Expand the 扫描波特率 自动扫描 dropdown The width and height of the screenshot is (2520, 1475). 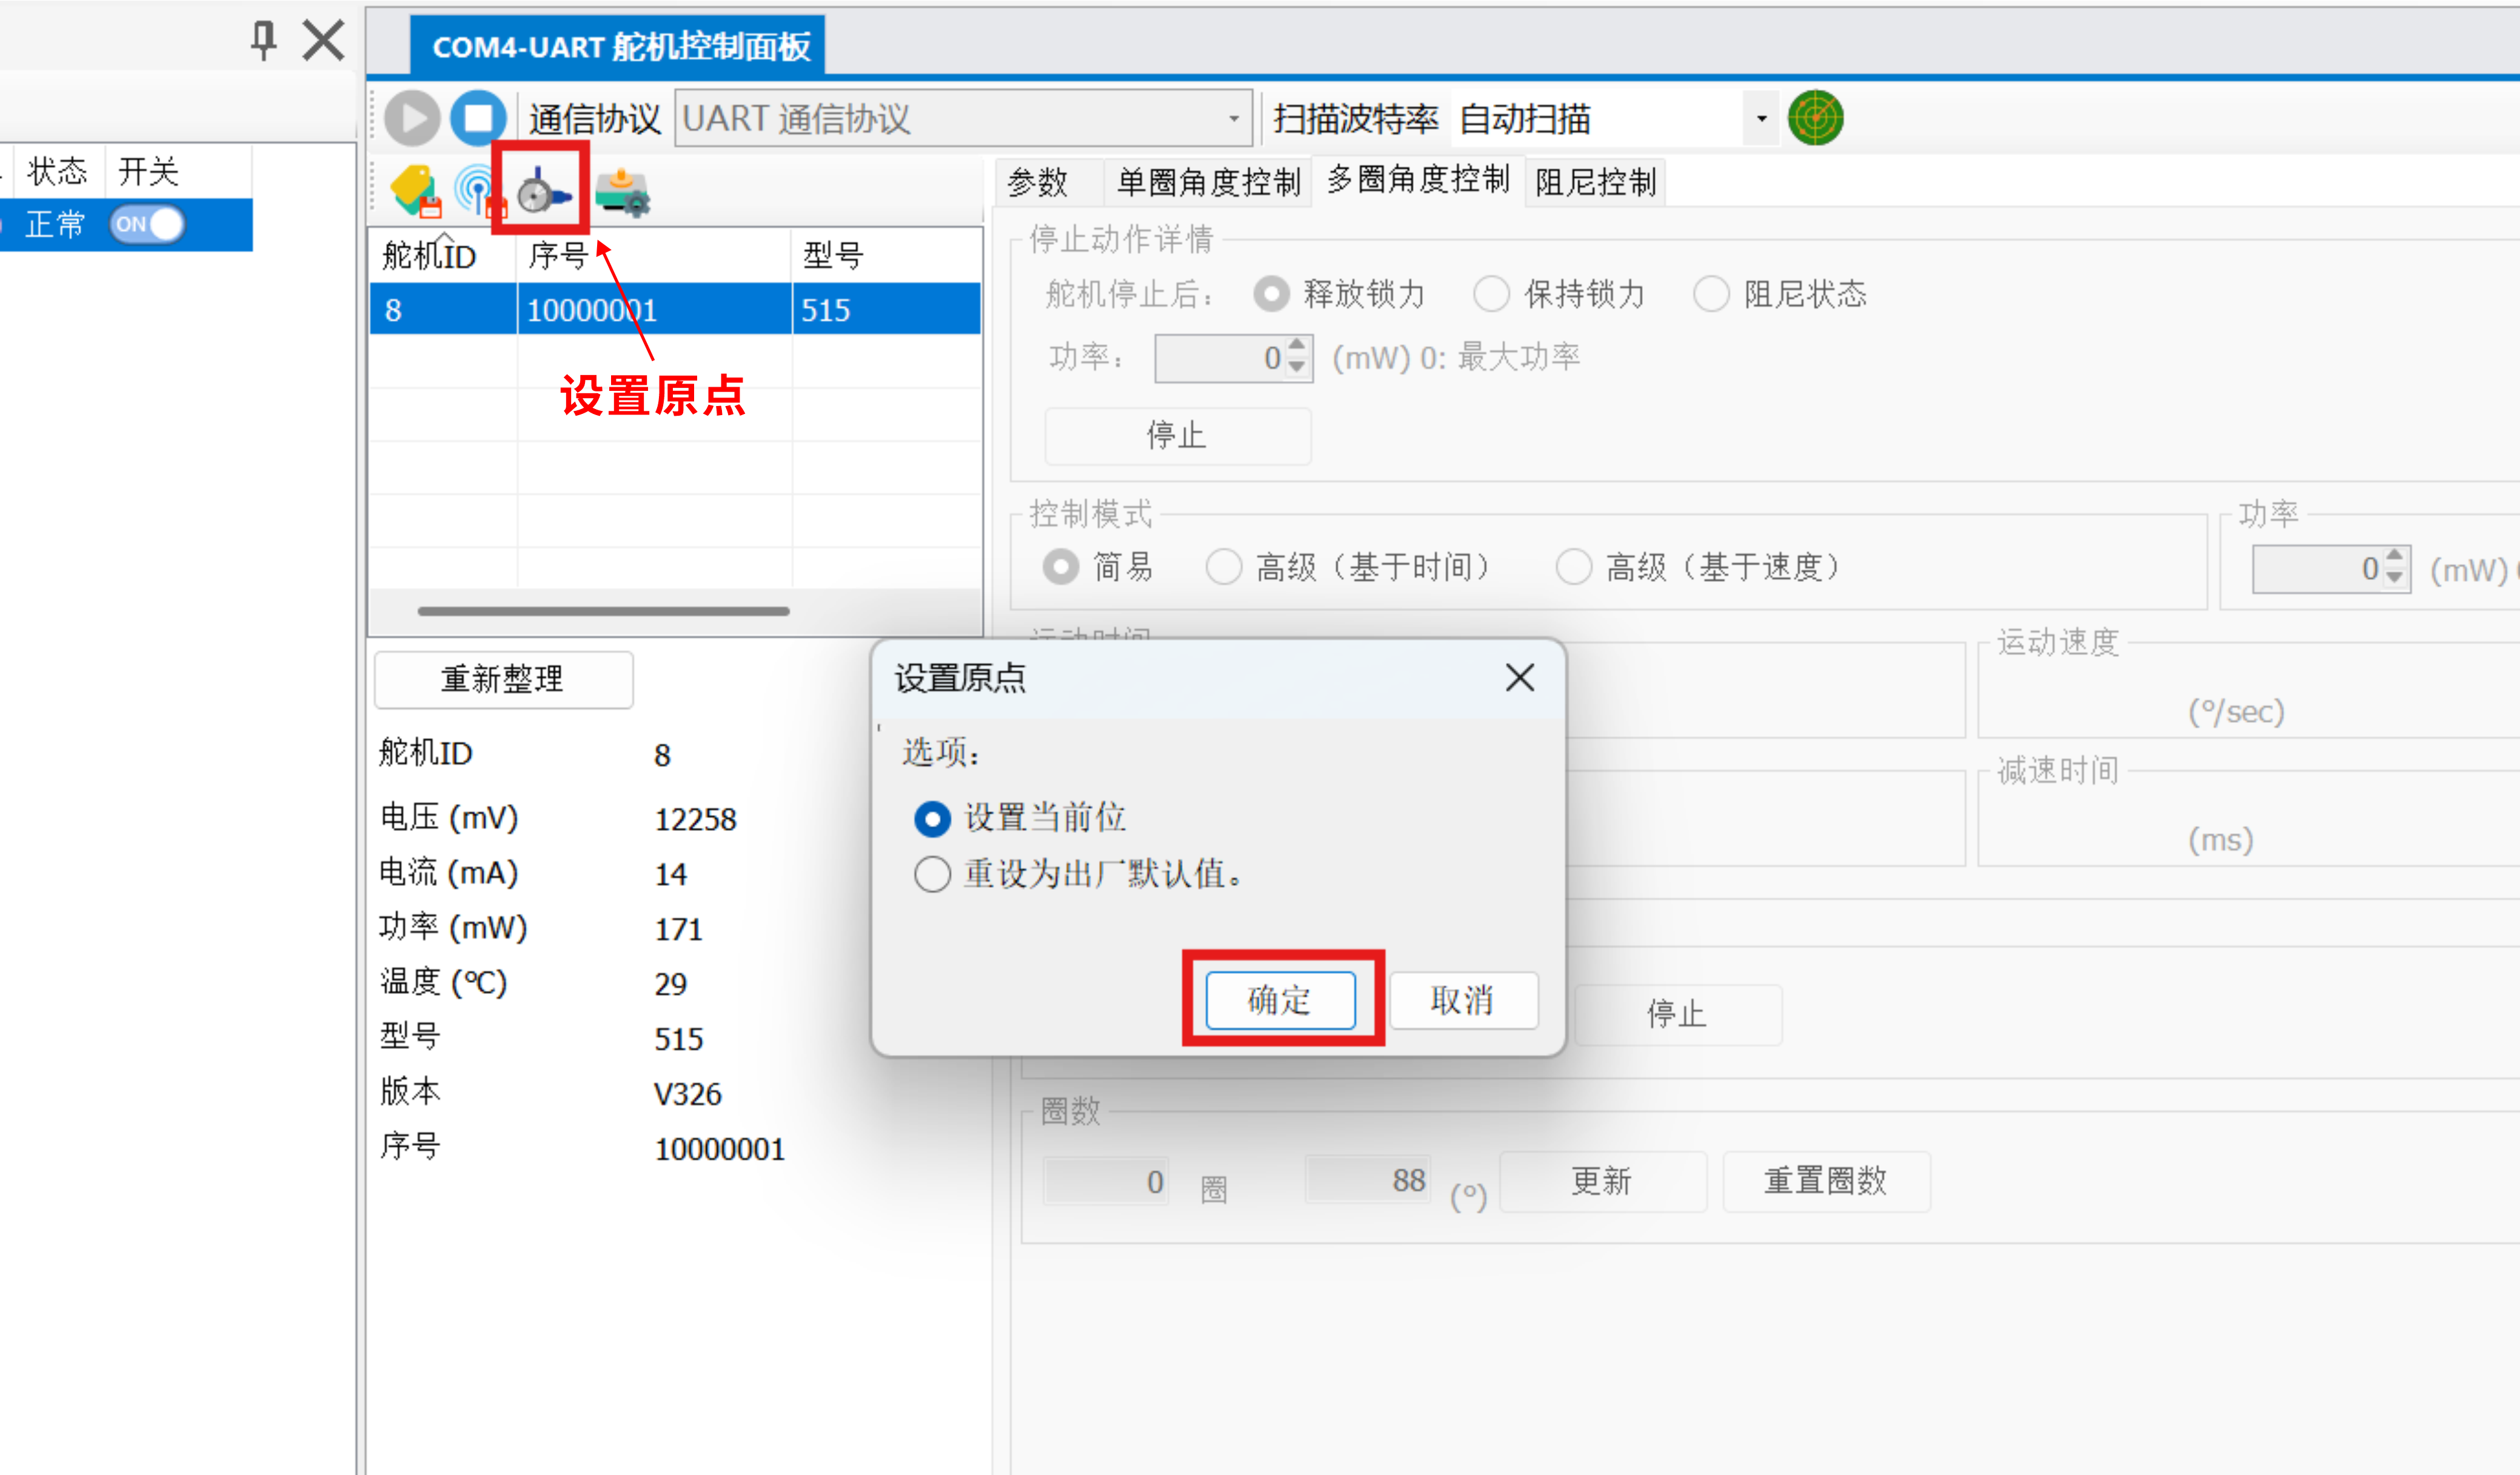click(x=1761, y=119)
